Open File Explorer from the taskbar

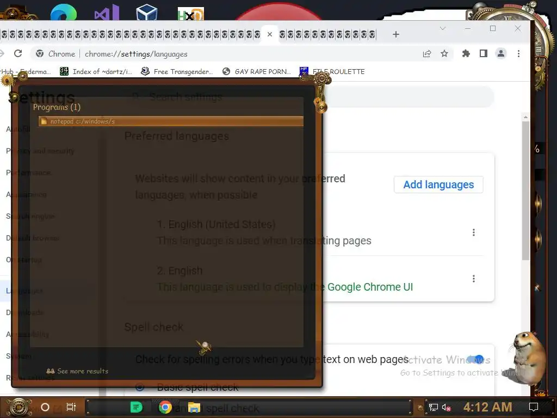pyautogui.click(x=194, y=407)
